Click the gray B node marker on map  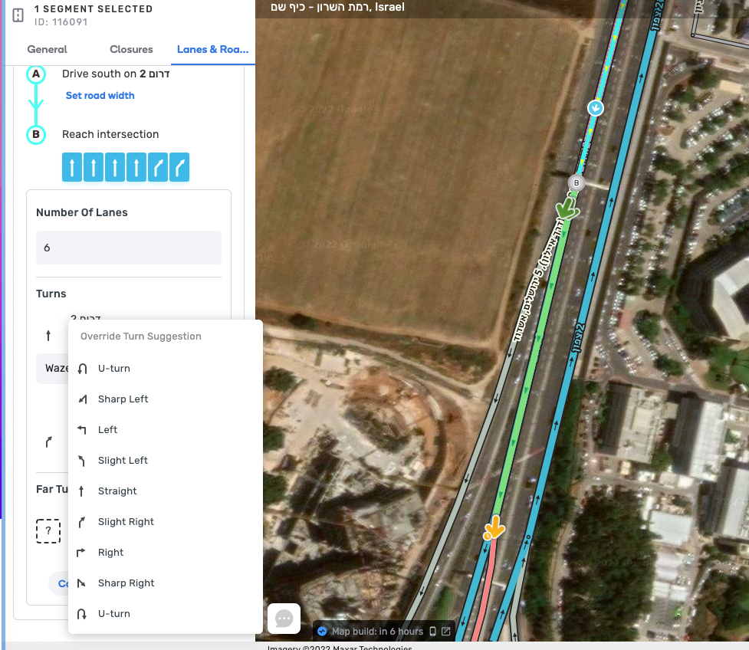pyautogui.click(x=577, y=183)
